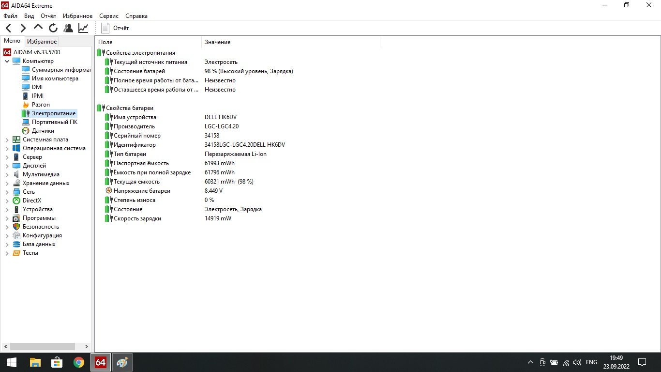Click the up-level arrow toolbar icon
The width and height of the screenshot is (661, 372).
click(x=38, y=28)
